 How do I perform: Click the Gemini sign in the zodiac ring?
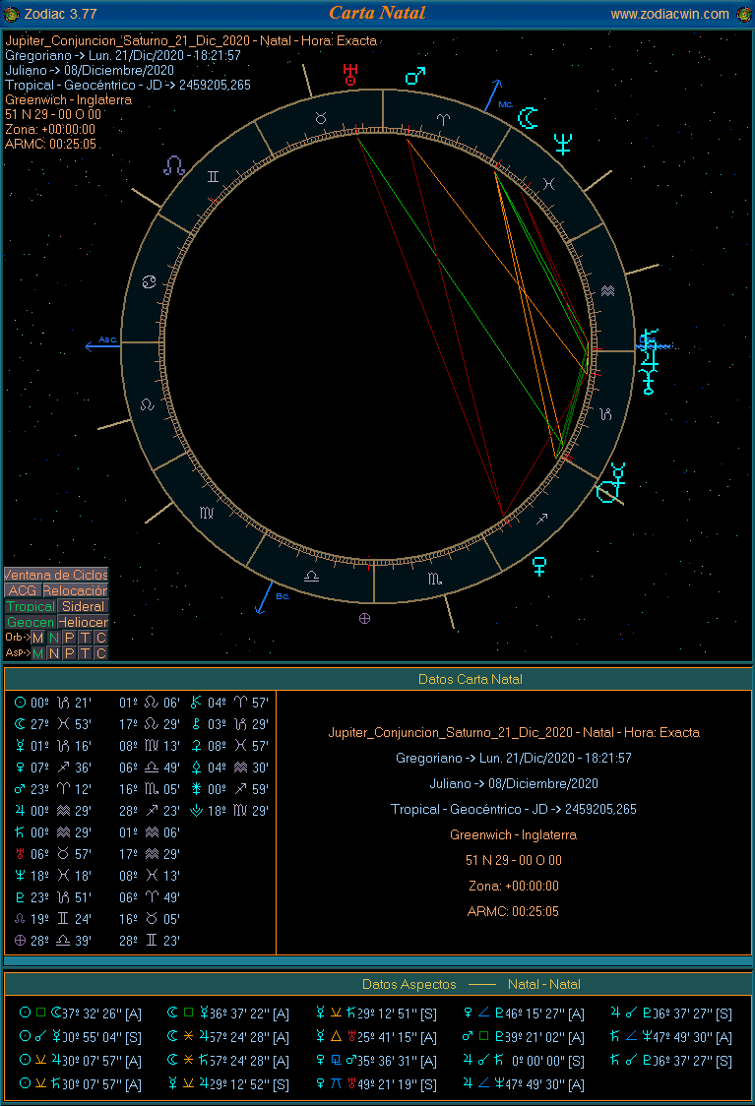click(213, 176)
